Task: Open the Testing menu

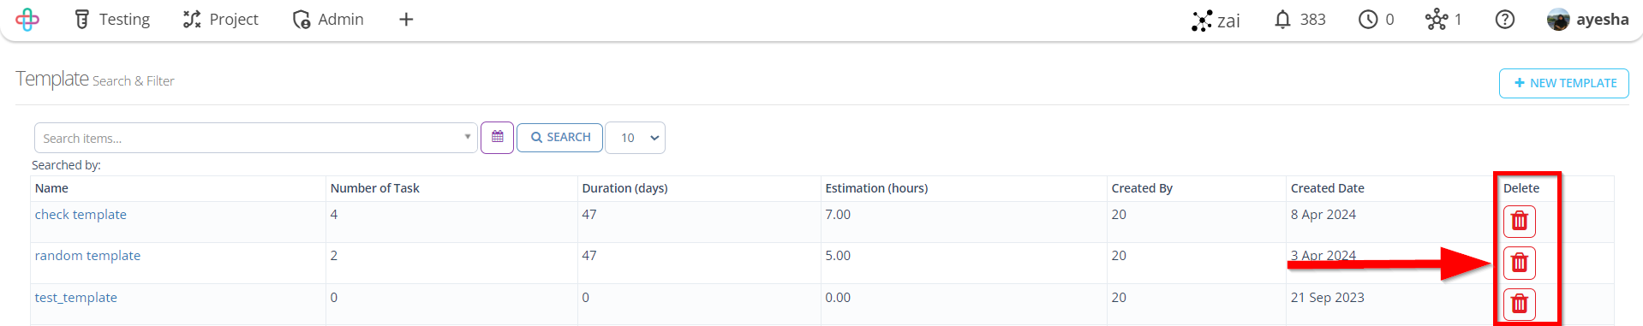Action: (112, 19)
